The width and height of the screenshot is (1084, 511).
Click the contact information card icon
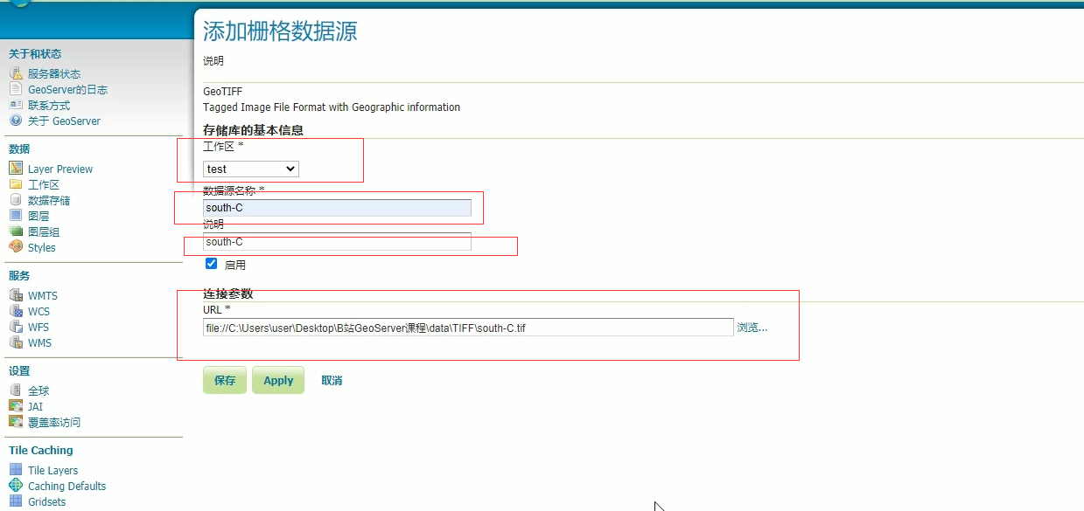click(x=16, y=105)
